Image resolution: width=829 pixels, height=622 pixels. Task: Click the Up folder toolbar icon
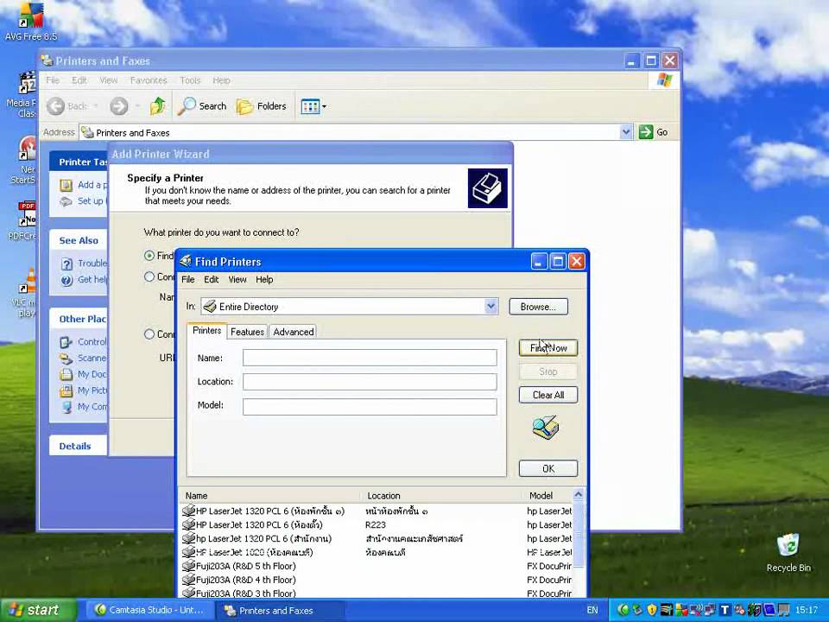click(157, 105)
